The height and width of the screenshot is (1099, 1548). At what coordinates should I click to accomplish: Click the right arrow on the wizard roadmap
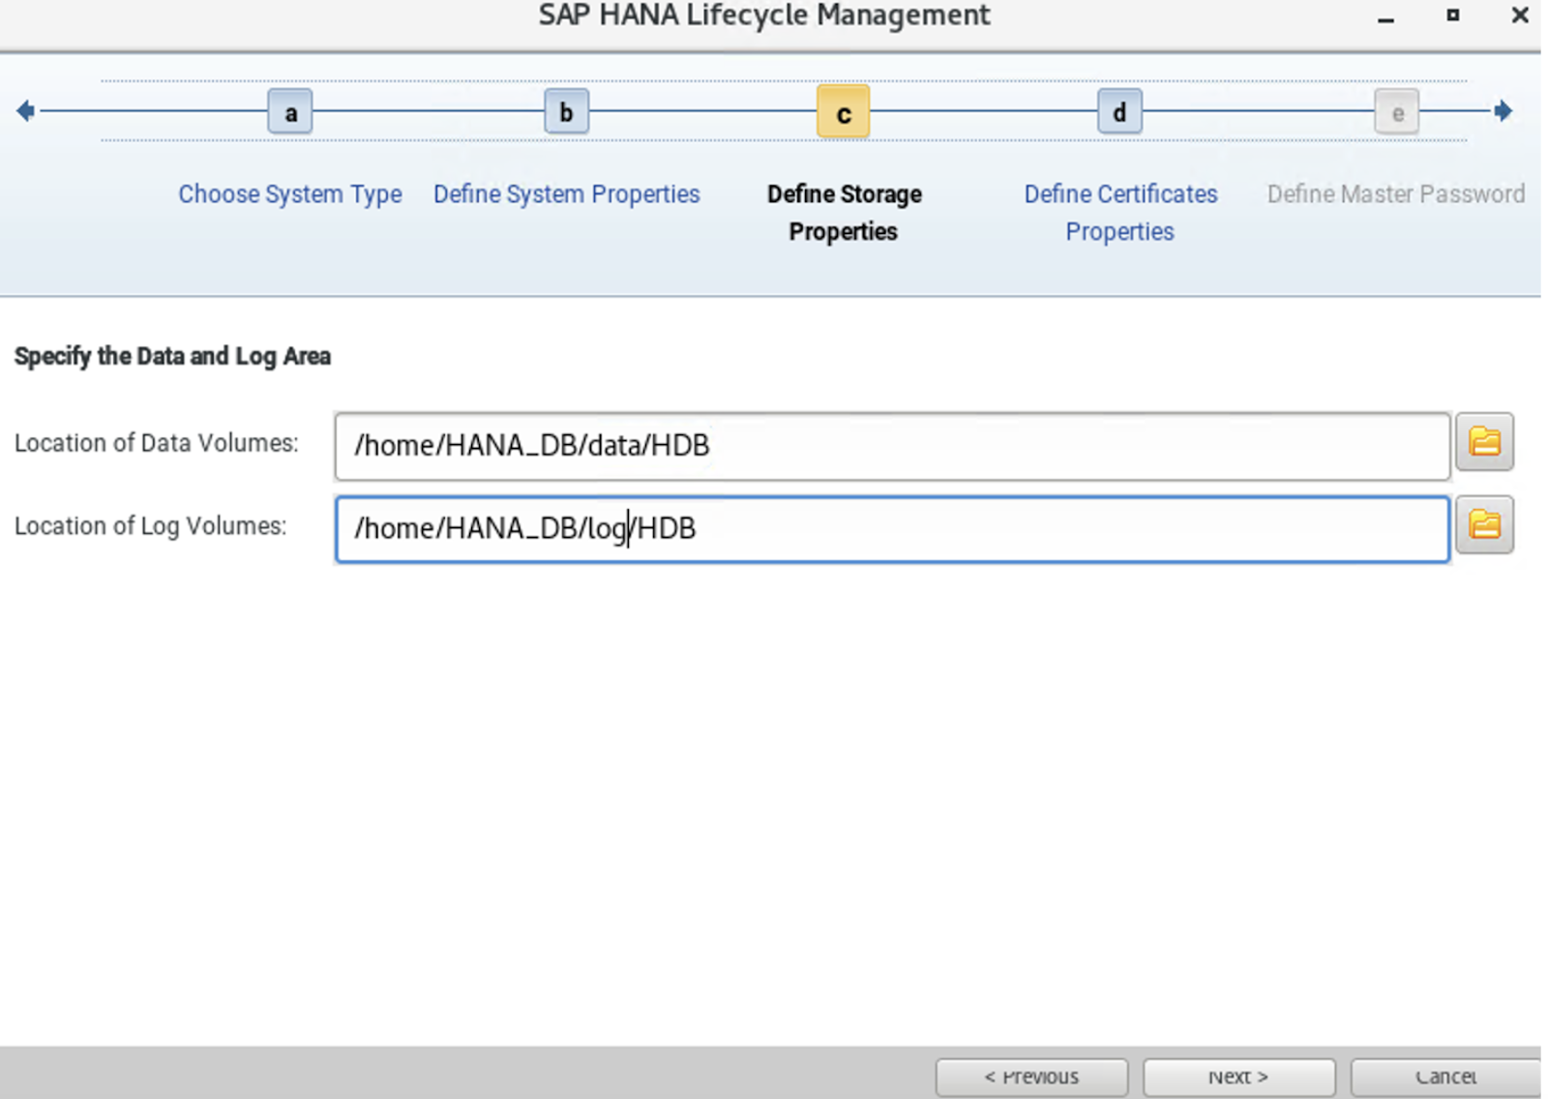tap(1503, 111)
